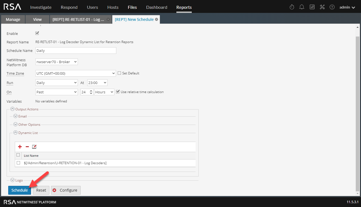The width and height of the screenshot is (361, 207).
Task: Toggle Use relative time calculation checkbox
Action: [118, 92]
